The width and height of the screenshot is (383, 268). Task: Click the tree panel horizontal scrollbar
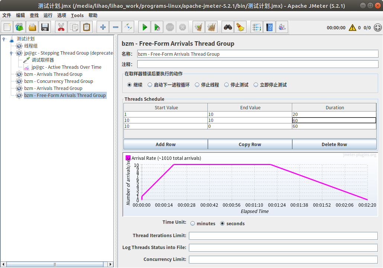(55, 264)
